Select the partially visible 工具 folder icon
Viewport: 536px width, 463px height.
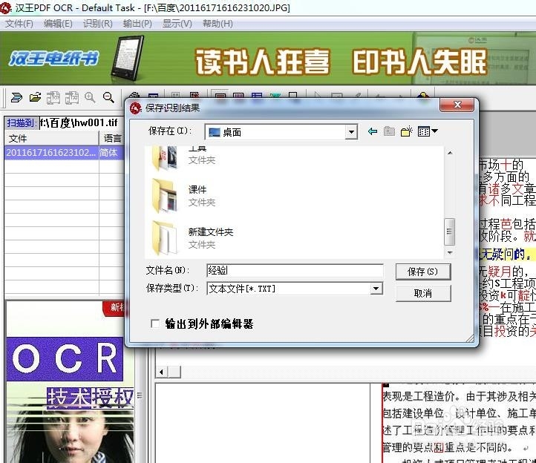(x=165, y=159)
